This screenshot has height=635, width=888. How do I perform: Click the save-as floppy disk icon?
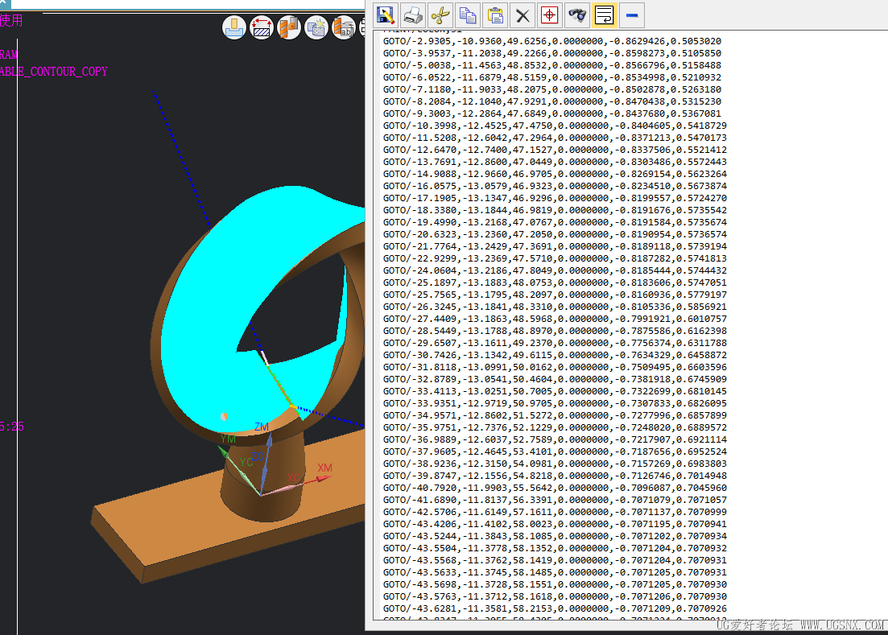(x=385, y=15)
